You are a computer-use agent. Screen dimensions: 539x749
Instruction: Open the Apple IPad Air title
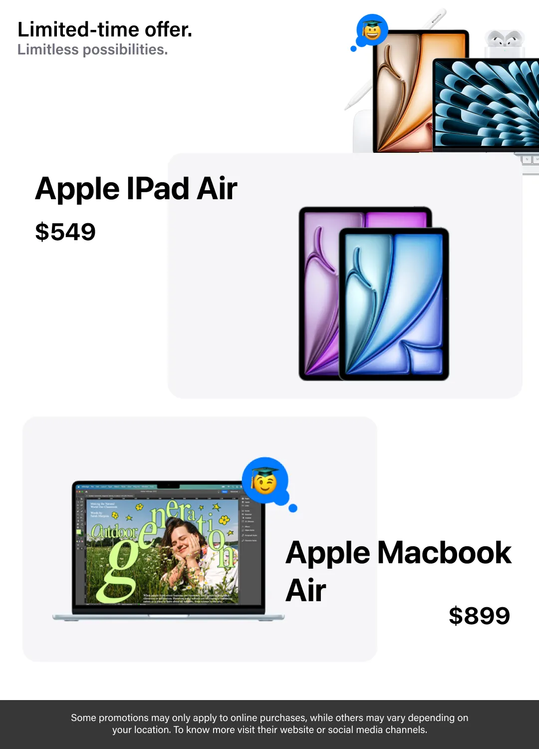(x=136, y=189)
